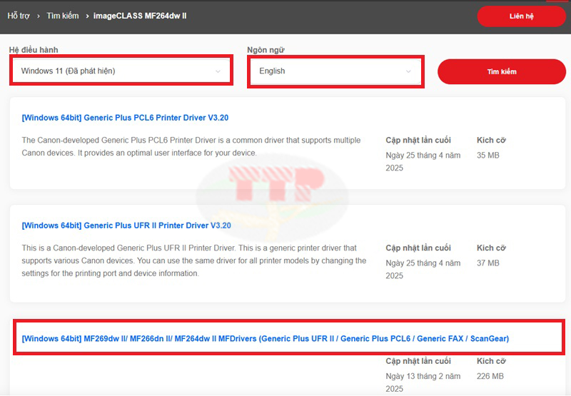The width and height of the screenshot is (571, 396).
Task: Open the MF269dw II/MF266dn II MFDrivers link
Action: (265, 338)
